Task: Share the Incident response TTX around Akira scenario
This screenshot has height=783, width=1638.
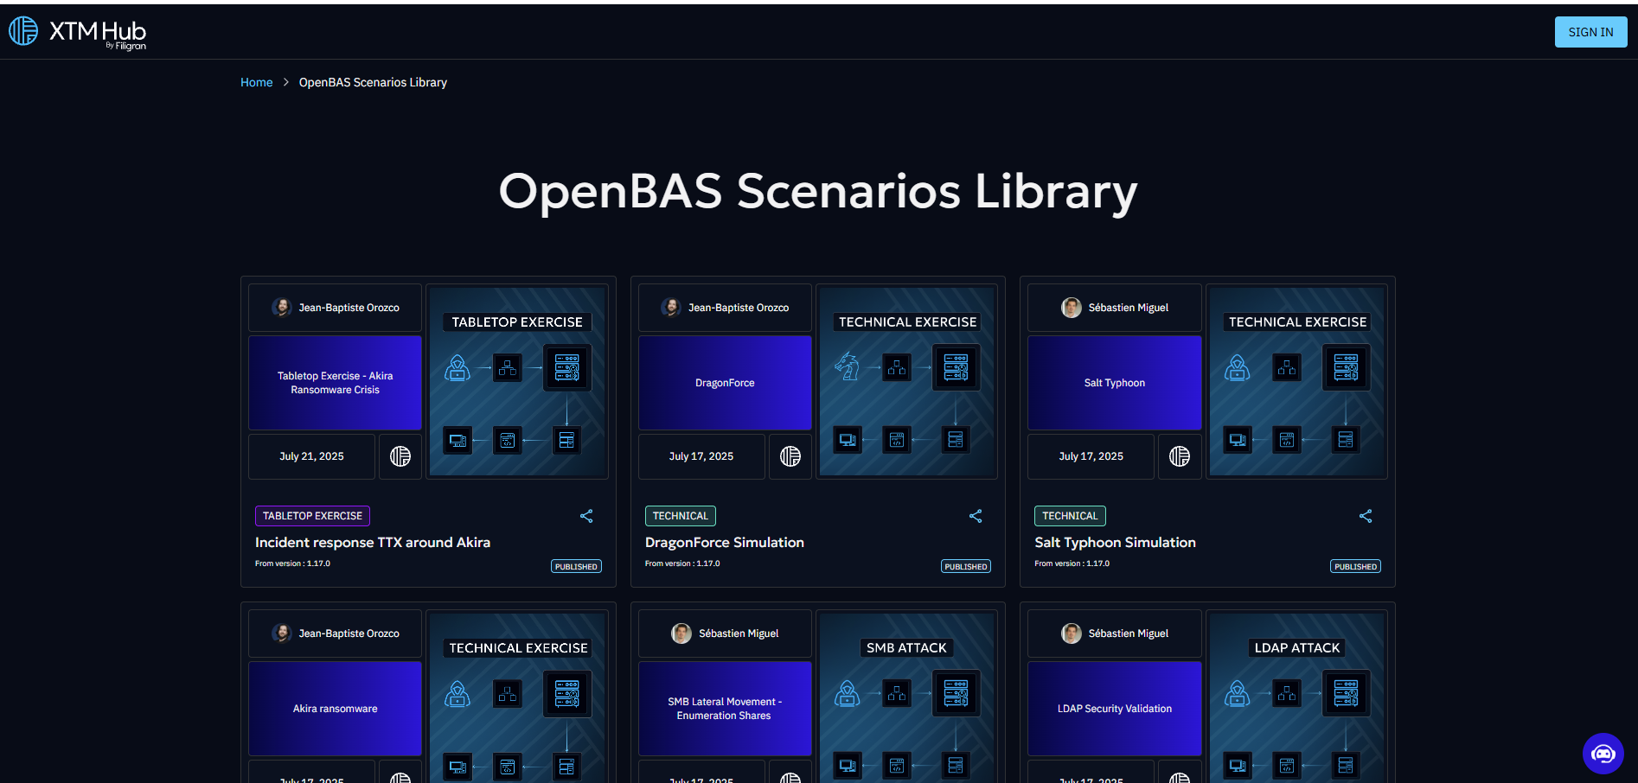Action: (x=586, y=516)
